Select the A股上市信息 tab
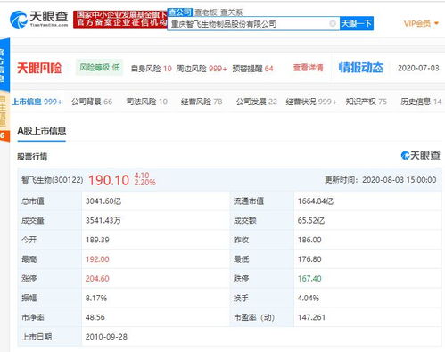Image resolution: width=445 pixels, height=352 pixels. click(x=42, y=131)
